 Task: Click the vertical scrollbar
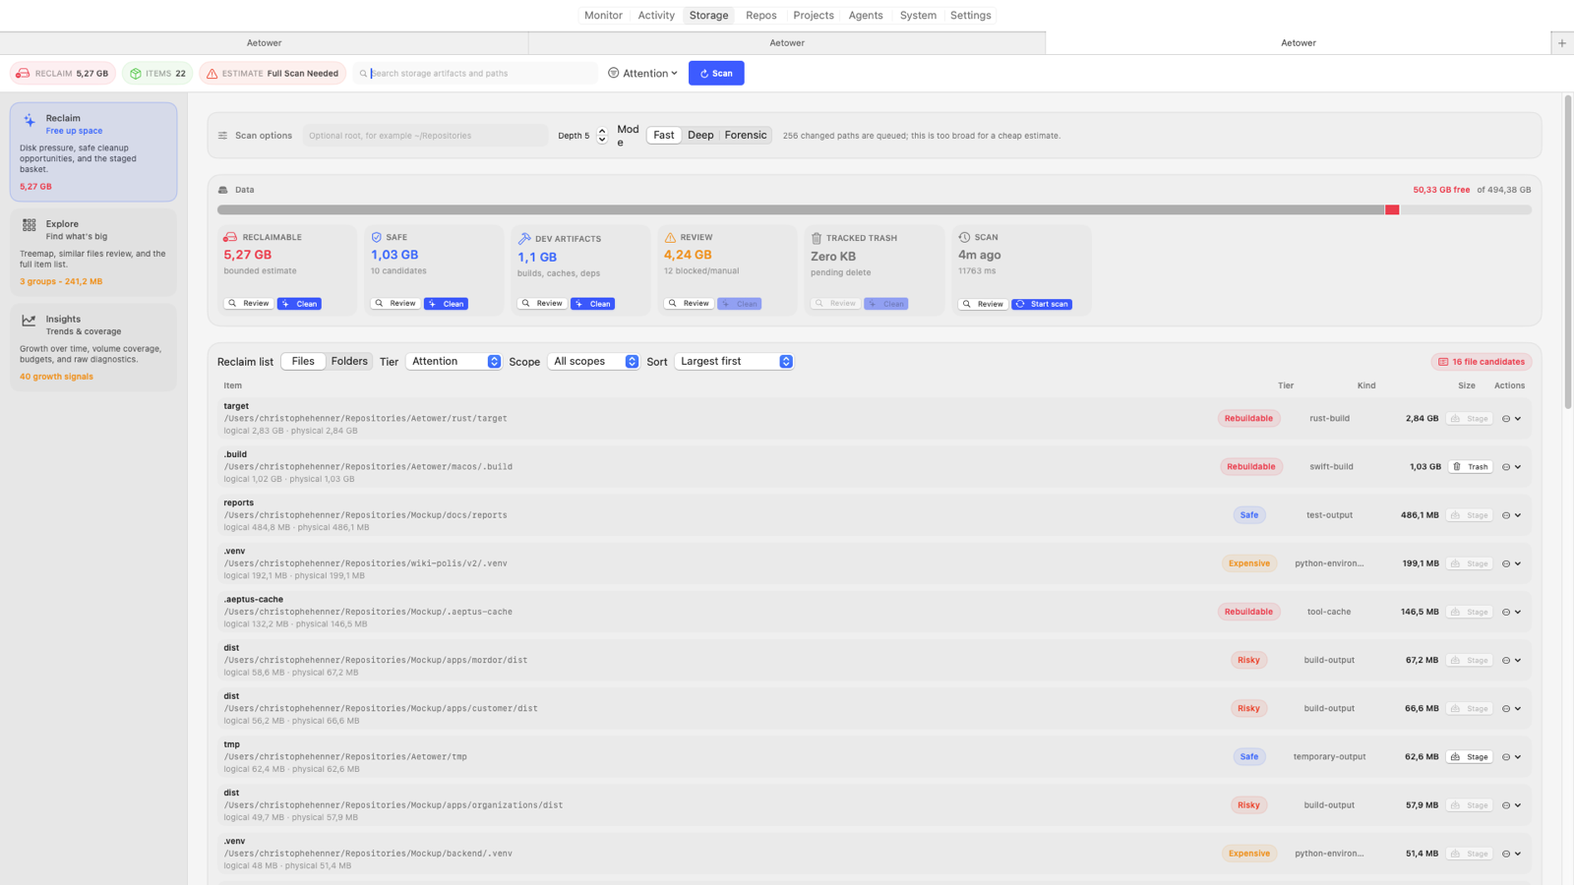click(x=1568, y=252)
